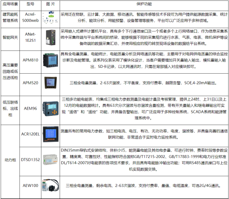The width and height of the screenshot is (229, 199).
Task: Click the AEW100 function description text
Action: point(144,186)
